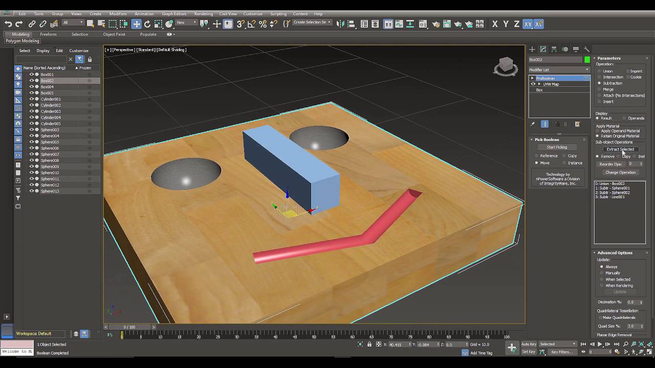Open the Motion panel icon

tap(565, 50)
